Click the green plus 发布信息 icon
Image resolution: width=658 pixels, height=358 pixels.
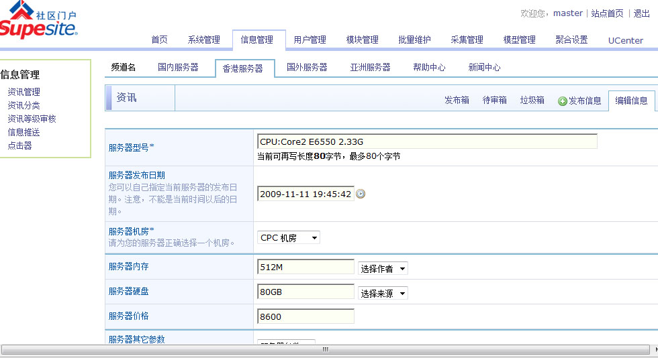pos(563,101)
